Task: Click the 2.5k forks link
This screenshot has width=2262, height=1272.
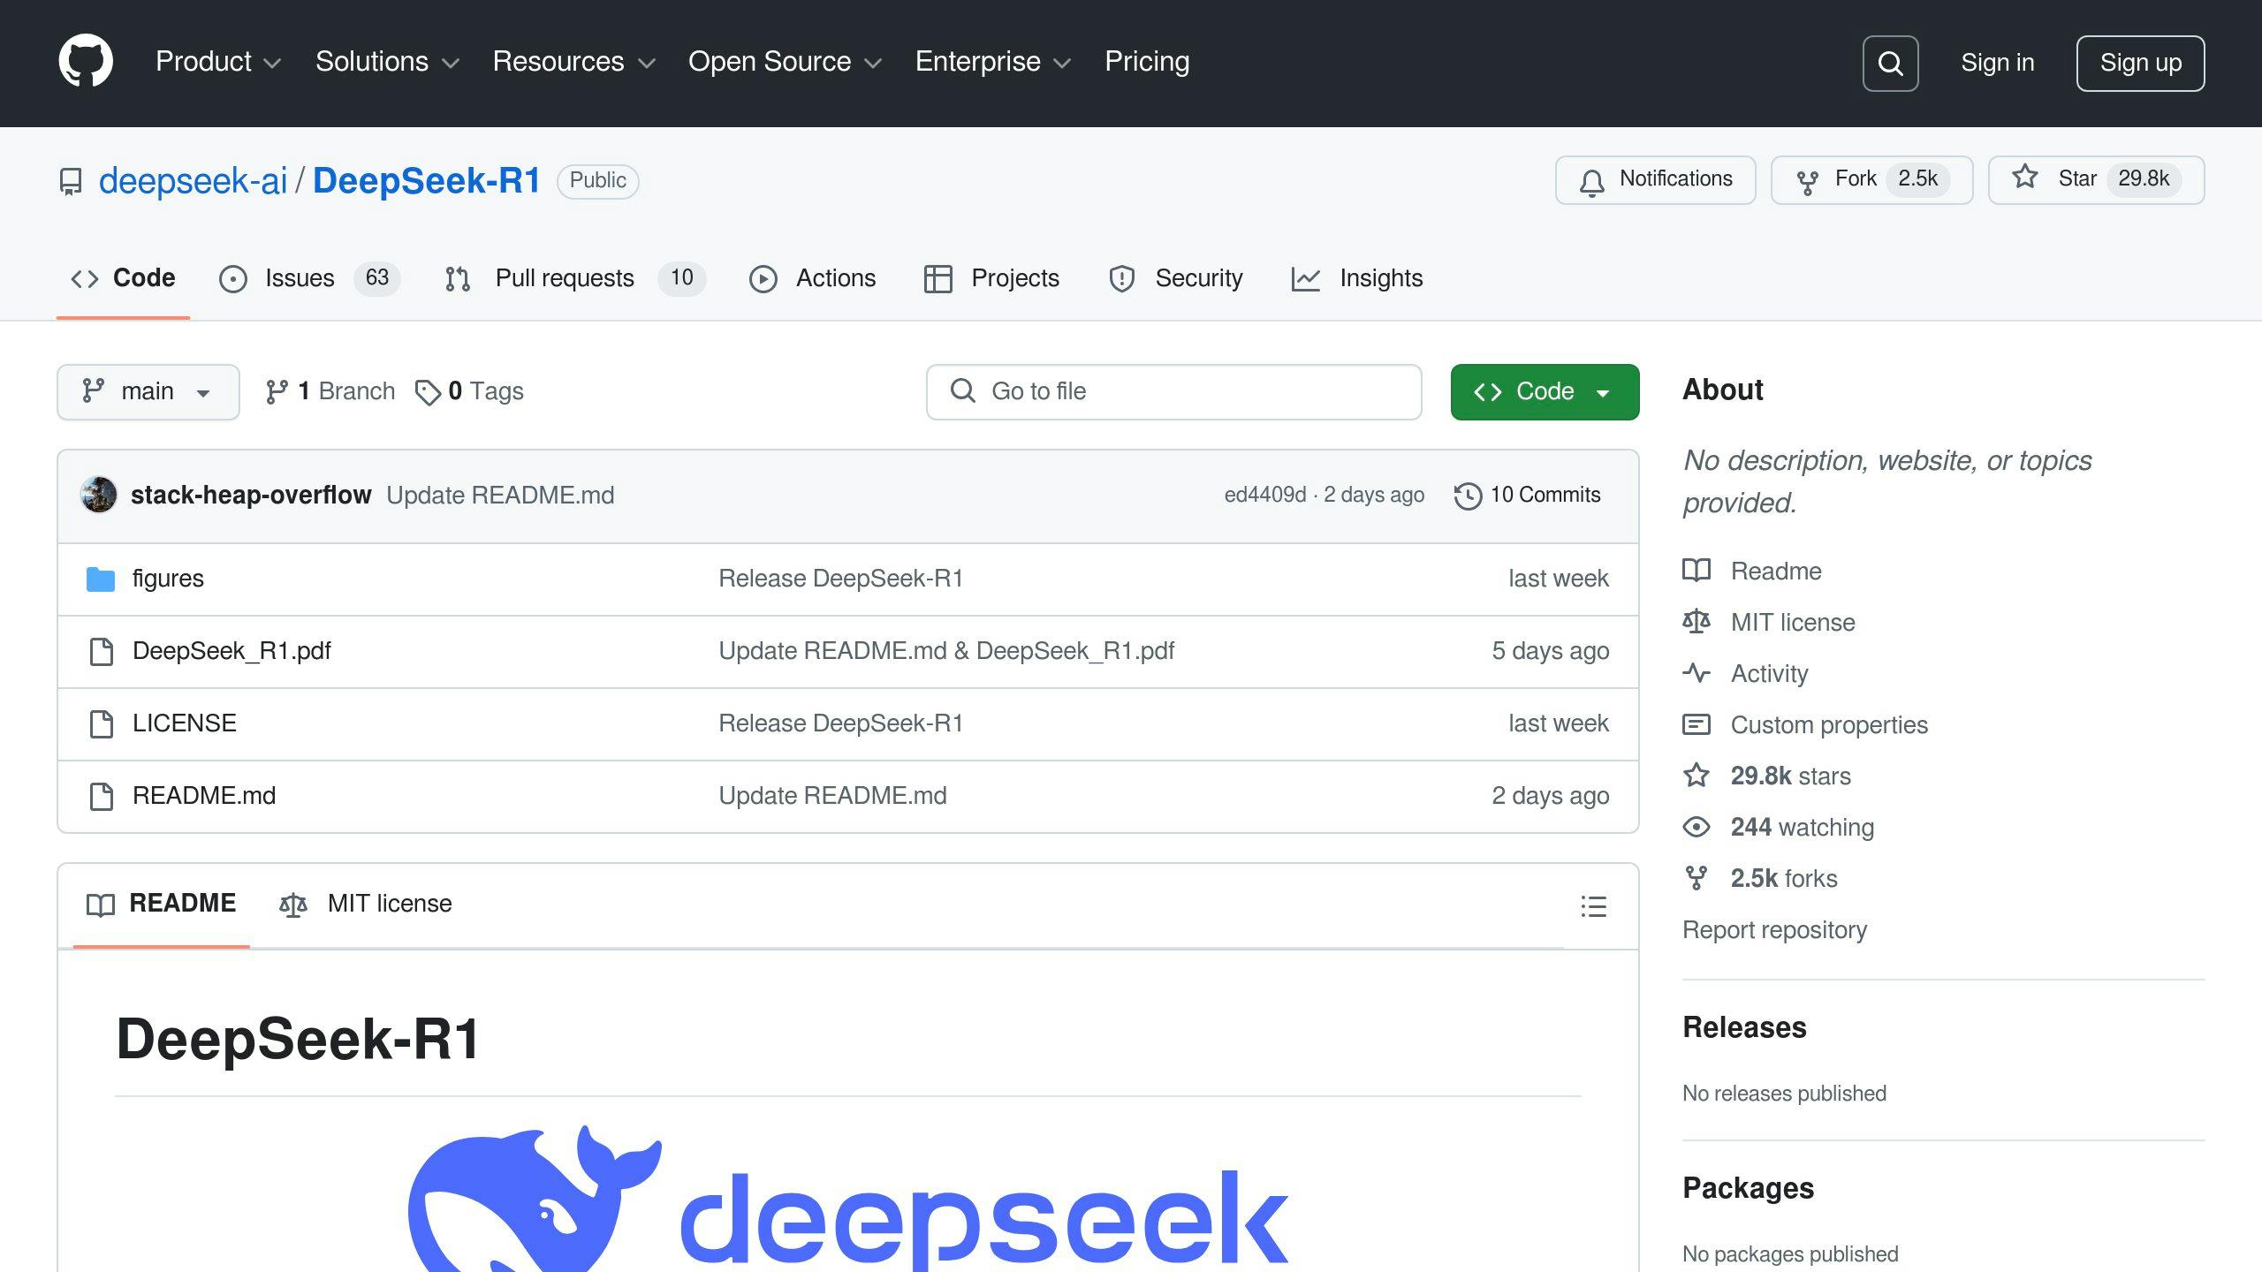Action: [x=1783, y=878]
